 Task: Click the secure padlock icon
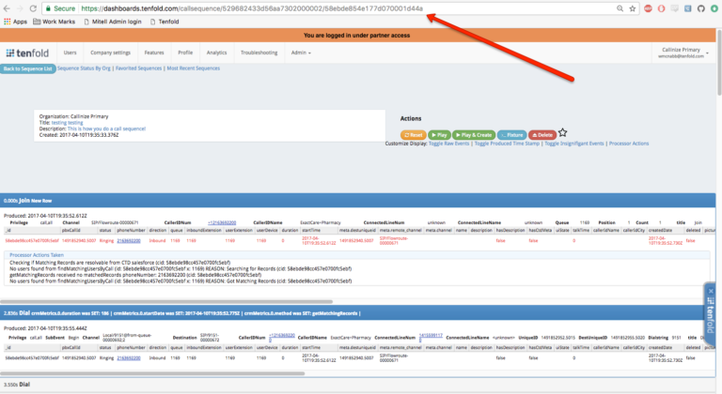(48, 8)
